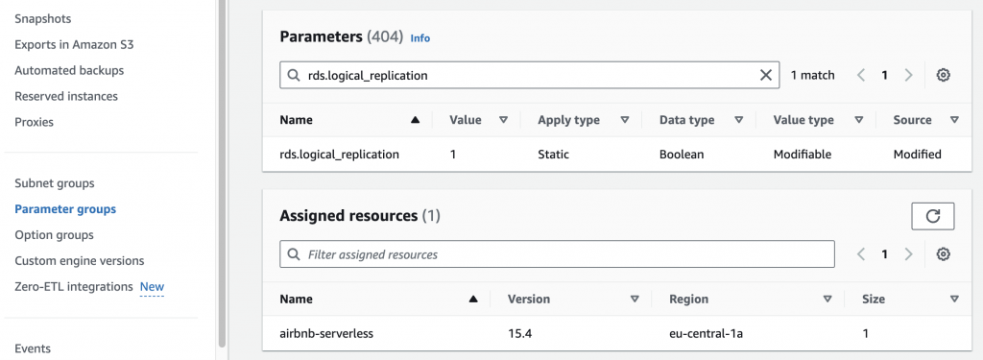The height and width of the screenshot is (360, 983).
Task: Open Assigned resources settings gear
Action: point(943,254)
